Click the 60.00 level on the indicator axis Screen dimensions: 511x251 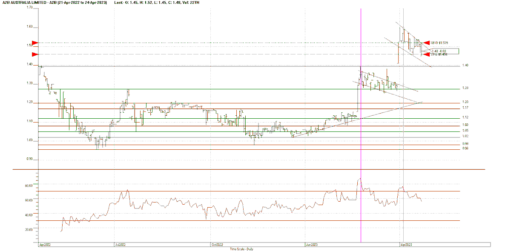tap(29, 200)
